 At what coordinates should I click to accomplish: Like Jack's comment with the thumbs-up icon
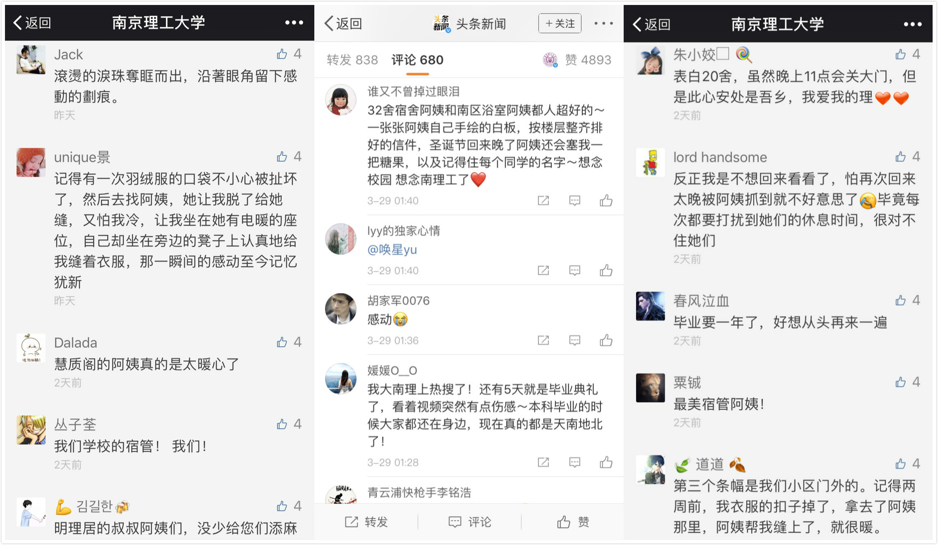[282, 54]
